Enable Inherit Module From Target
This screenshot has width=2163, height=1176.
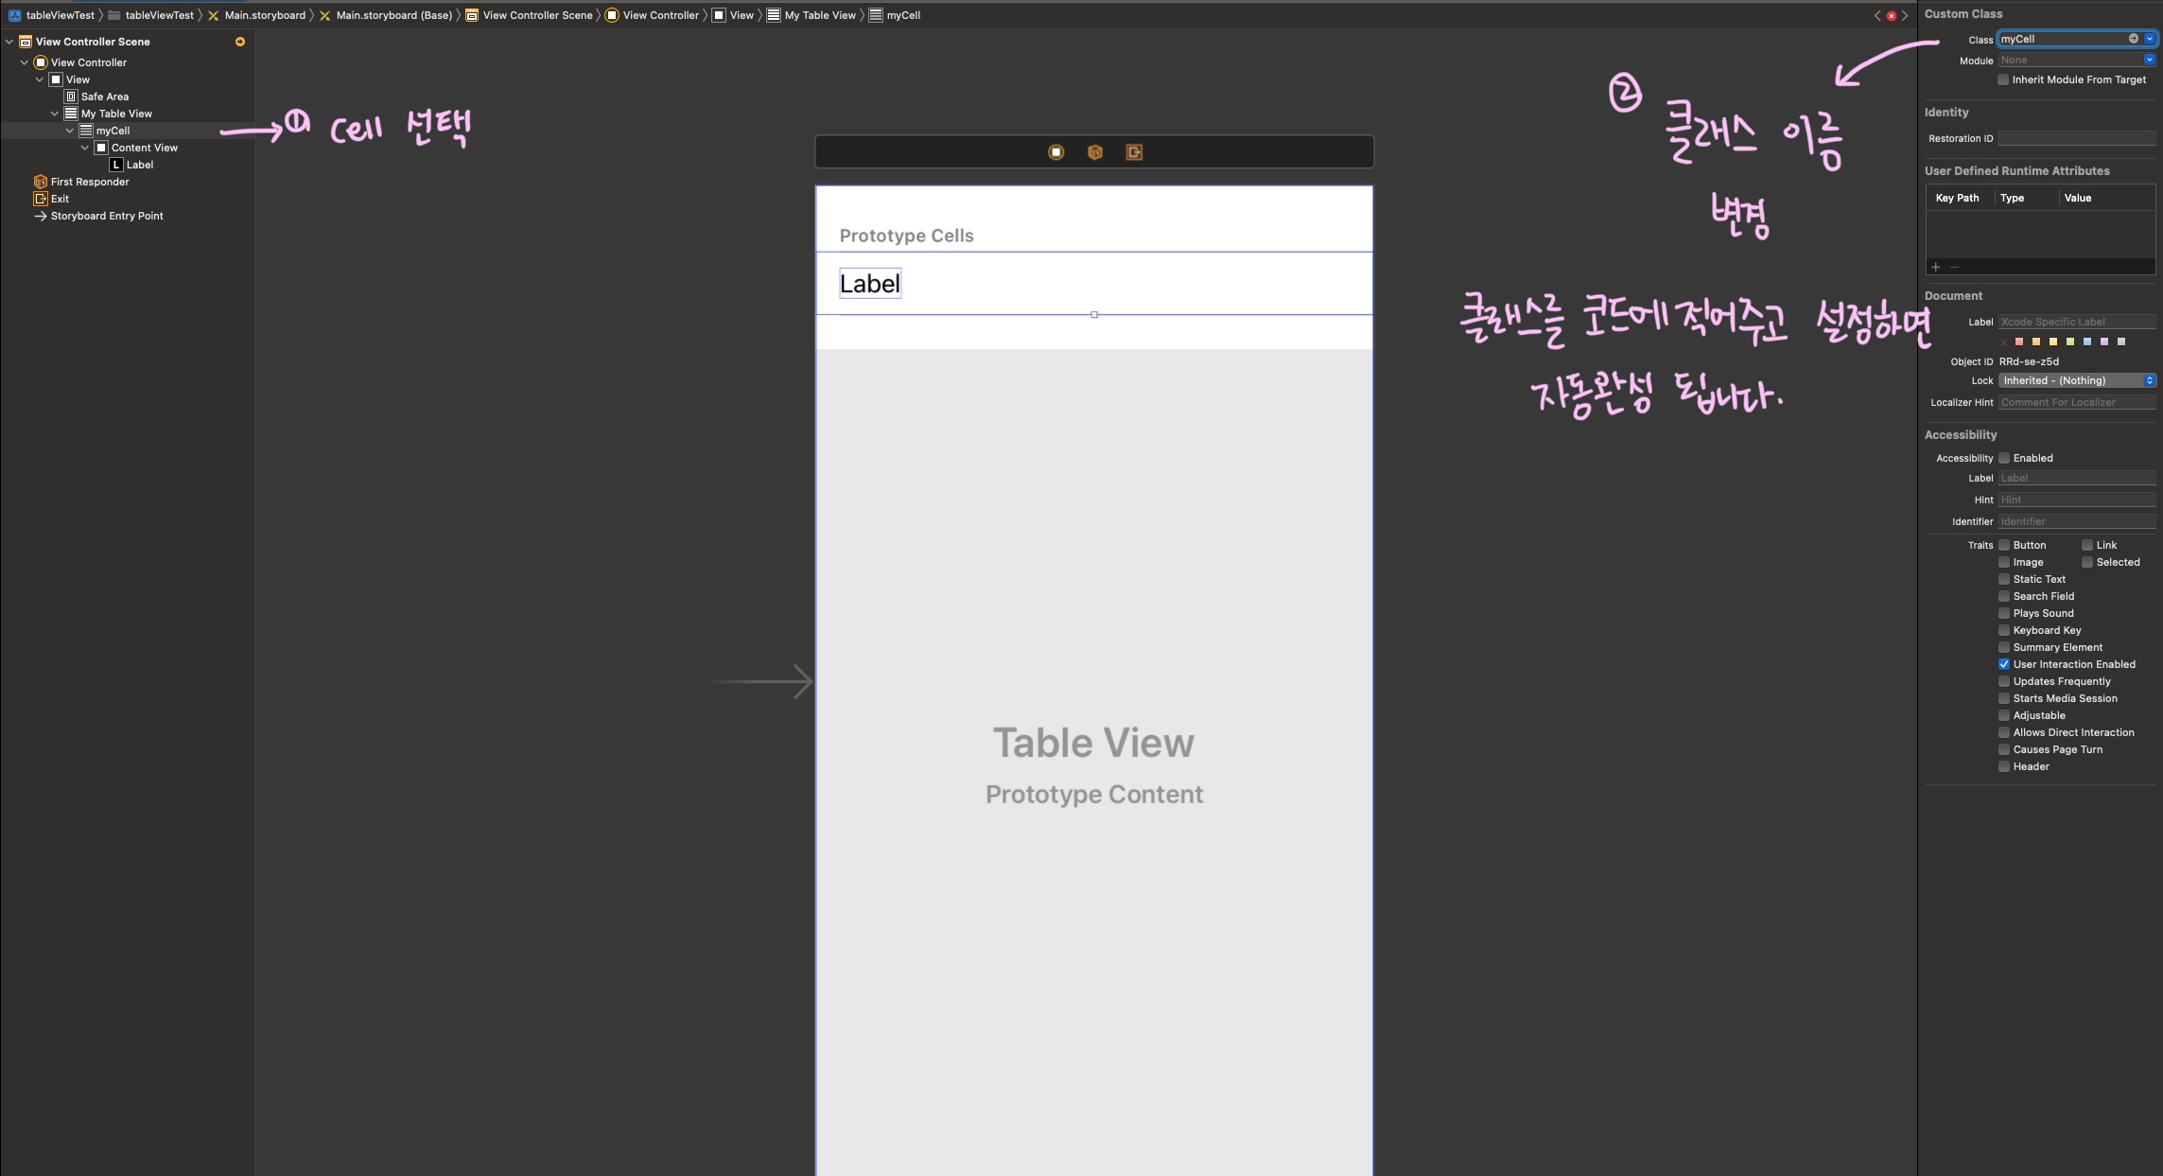pyautogui.click(x=2003, y=79)
